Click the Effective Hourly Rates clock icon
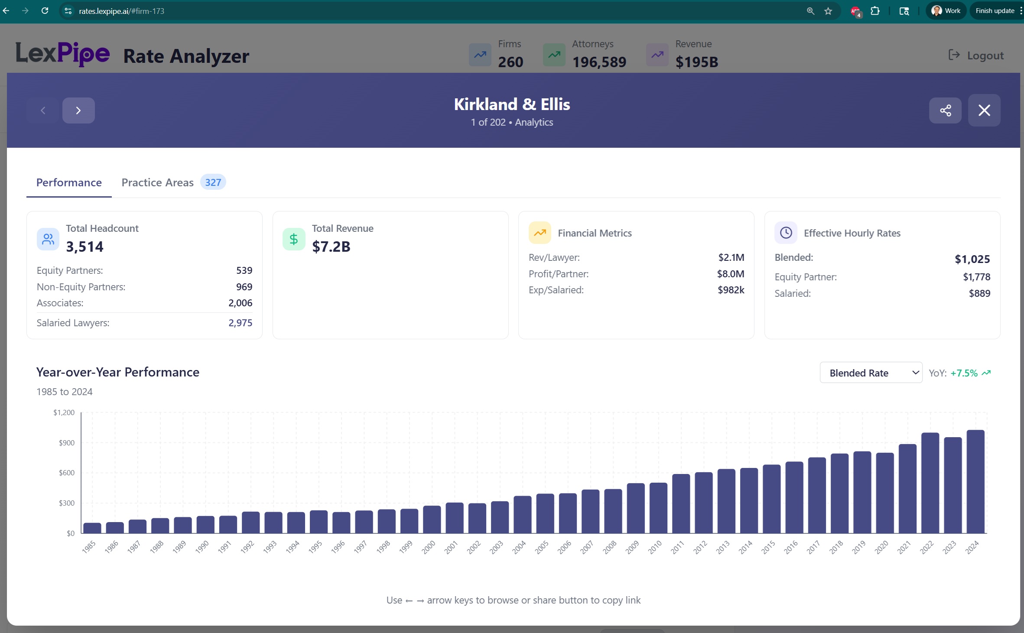 coord(786,233)
